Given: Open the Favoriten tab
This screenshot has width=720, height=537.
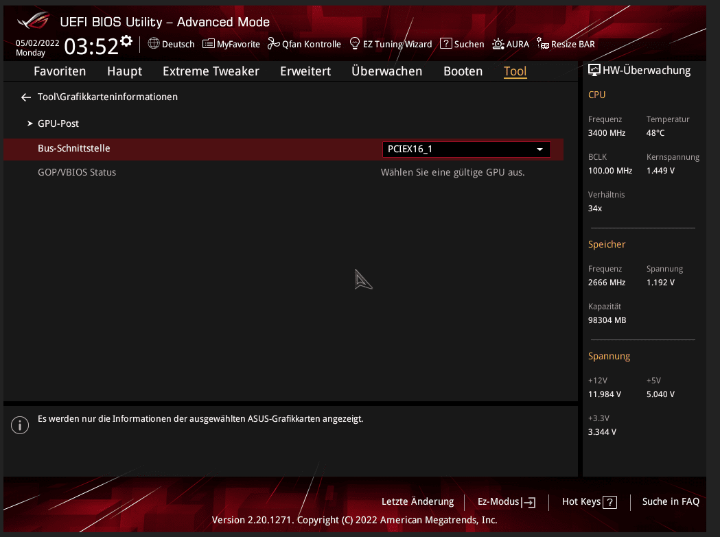Looking at the screenshot, I should coord(60,71).
